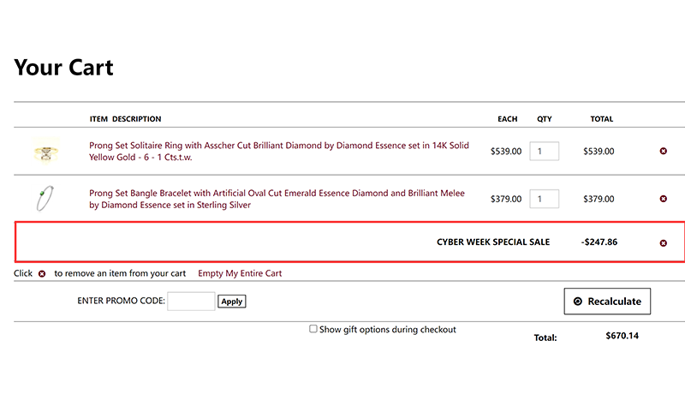Screen dimensions: 685x394
Task: Click the Empty My Entire Cart link
Action: tap(240, 274)
